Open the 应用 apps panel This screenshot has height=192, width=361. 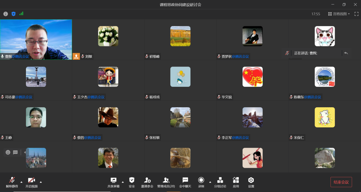coord(236,182)
